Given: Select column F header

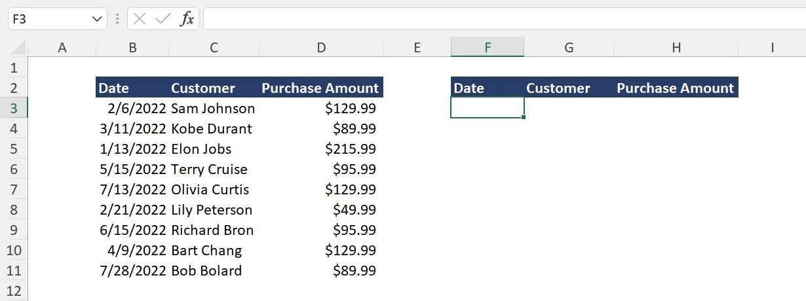Looking at the screenshot, I should [488, 47].
